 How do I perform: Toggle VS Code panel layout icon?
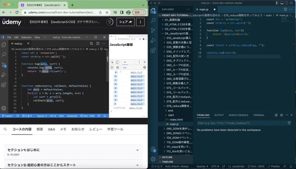282,3
